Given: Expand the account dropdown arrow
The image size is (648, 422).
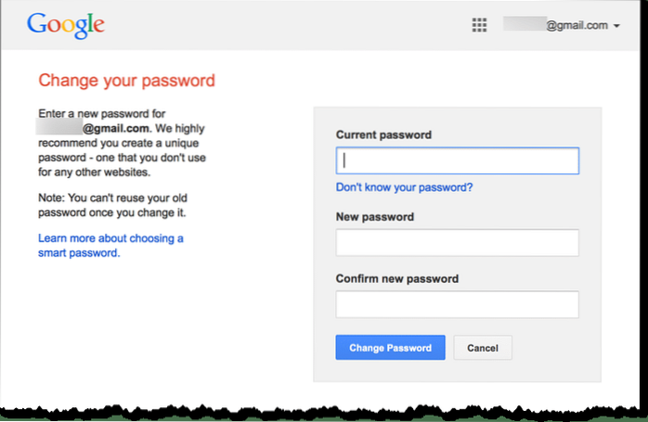Looking at the screenshot, I should (x=616, y=26).
